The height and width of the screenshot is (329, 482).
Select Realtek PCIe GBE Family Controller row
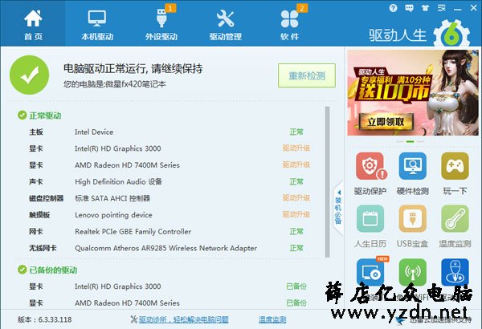[x=170, y=232]
